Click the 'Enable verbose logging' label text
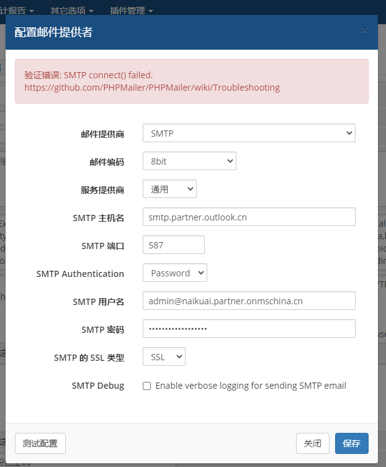The height and width of the screenshot is (467, 386). point(251,386)
